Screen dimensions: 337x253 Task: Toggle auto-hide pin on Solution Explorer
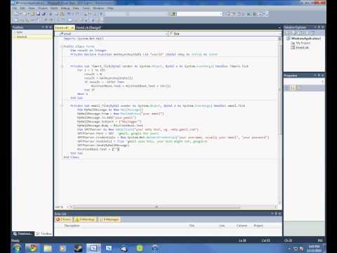tap(319, 27)
